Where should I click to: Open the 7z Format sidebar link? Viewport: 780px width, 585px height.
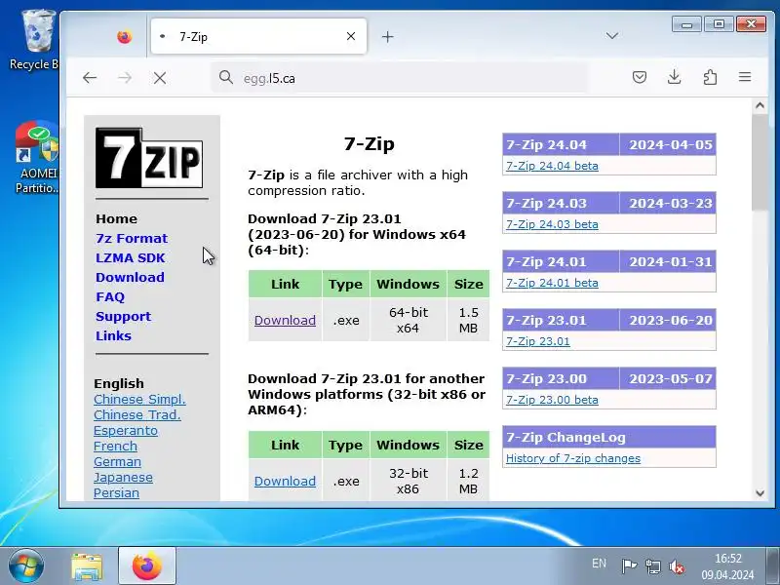pyautogui.click(x=132, y=238)
